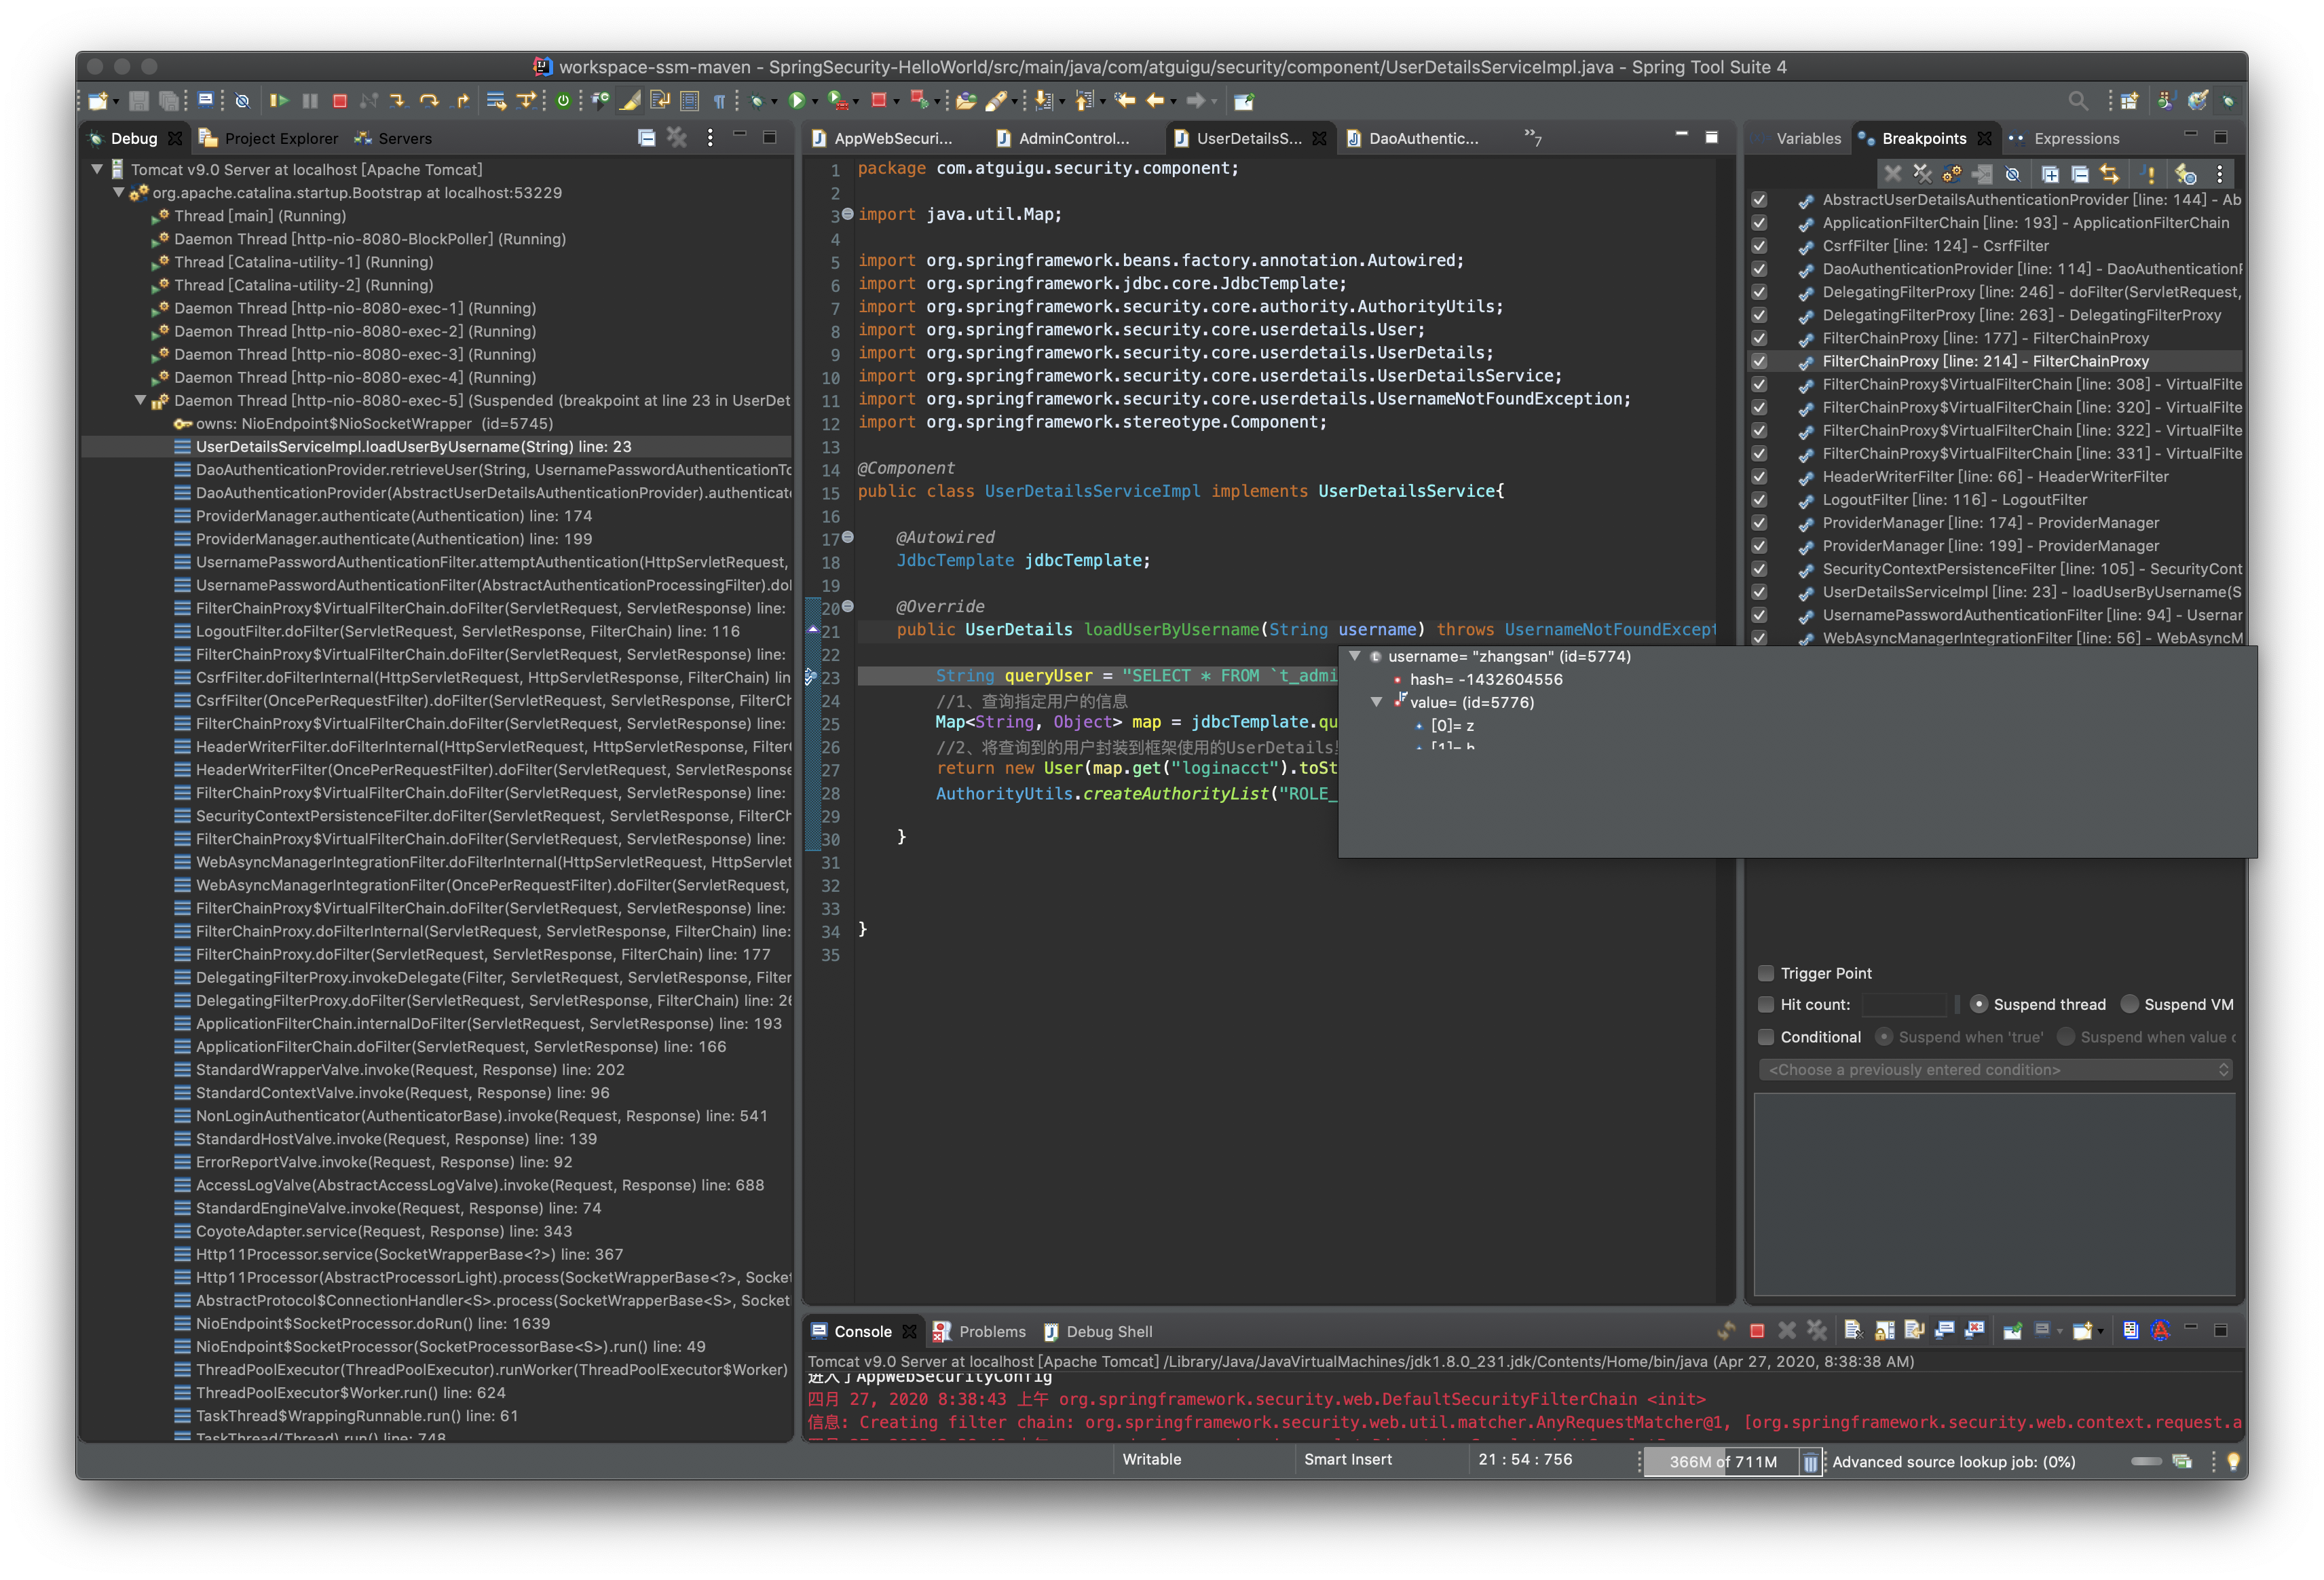Uncheck AbstractUserDetailsAuthenticationProvider line 144 breakpoint
Viewport: 2324px width, 1580px height.
(1759, 200)
